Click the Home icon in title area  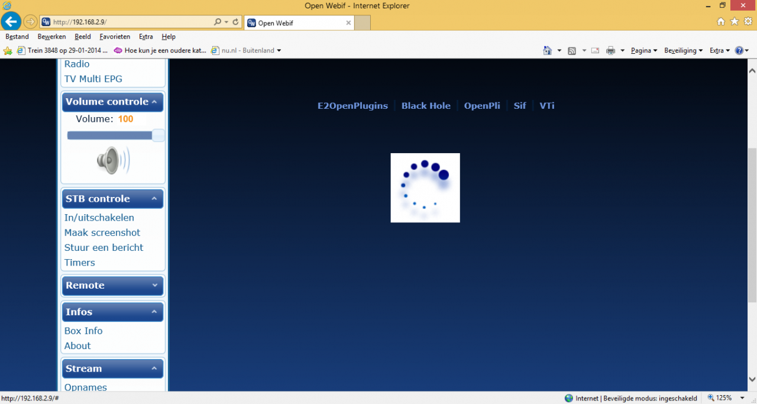pyautogui.click(x=720, y=21)
